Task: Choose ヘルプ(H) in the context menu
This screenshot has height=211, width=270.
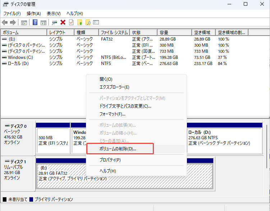Action: pos(136,171)
